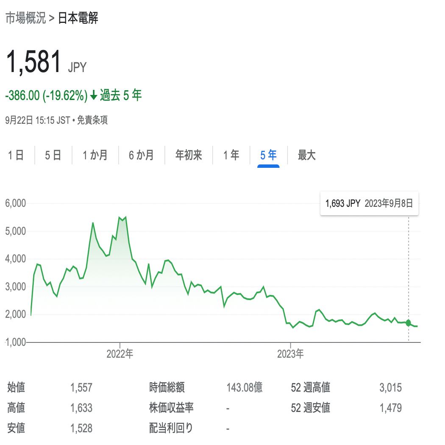Screen dimensions: 445x445
Task: Click the 配当利回り label
Action: coord(171,428)
